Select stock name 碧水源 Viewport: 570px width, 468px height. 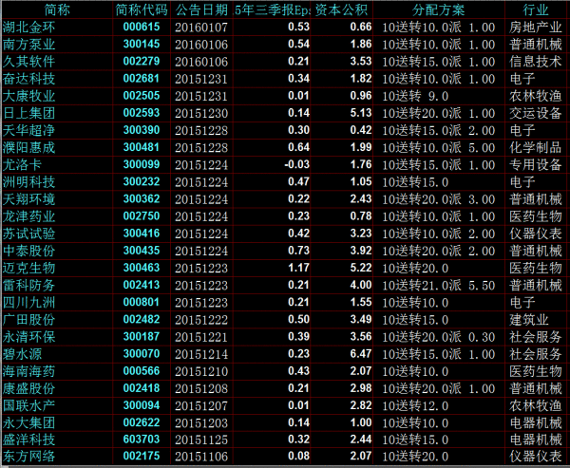pyautogui.click(x=22, y=354)
